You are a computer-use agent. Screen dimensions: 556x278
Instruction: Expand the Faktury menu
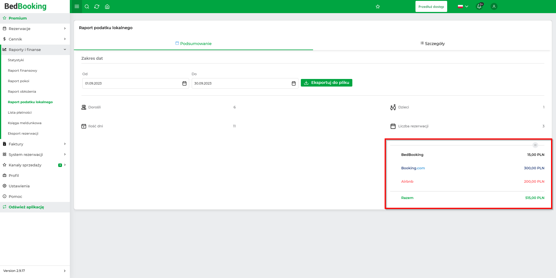pos(35,144)
